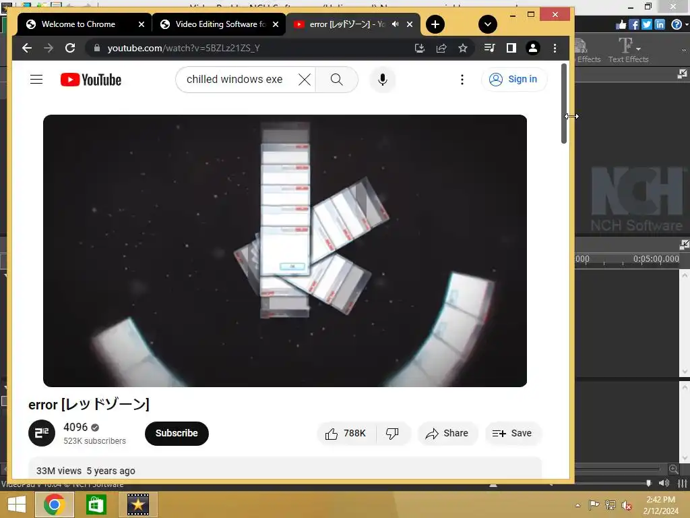Switch to Video Editing Software tab

[x=220, y=24]
